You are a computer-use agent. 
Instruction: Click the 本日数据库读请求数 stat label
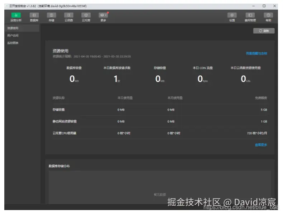(x=117, y=68)
